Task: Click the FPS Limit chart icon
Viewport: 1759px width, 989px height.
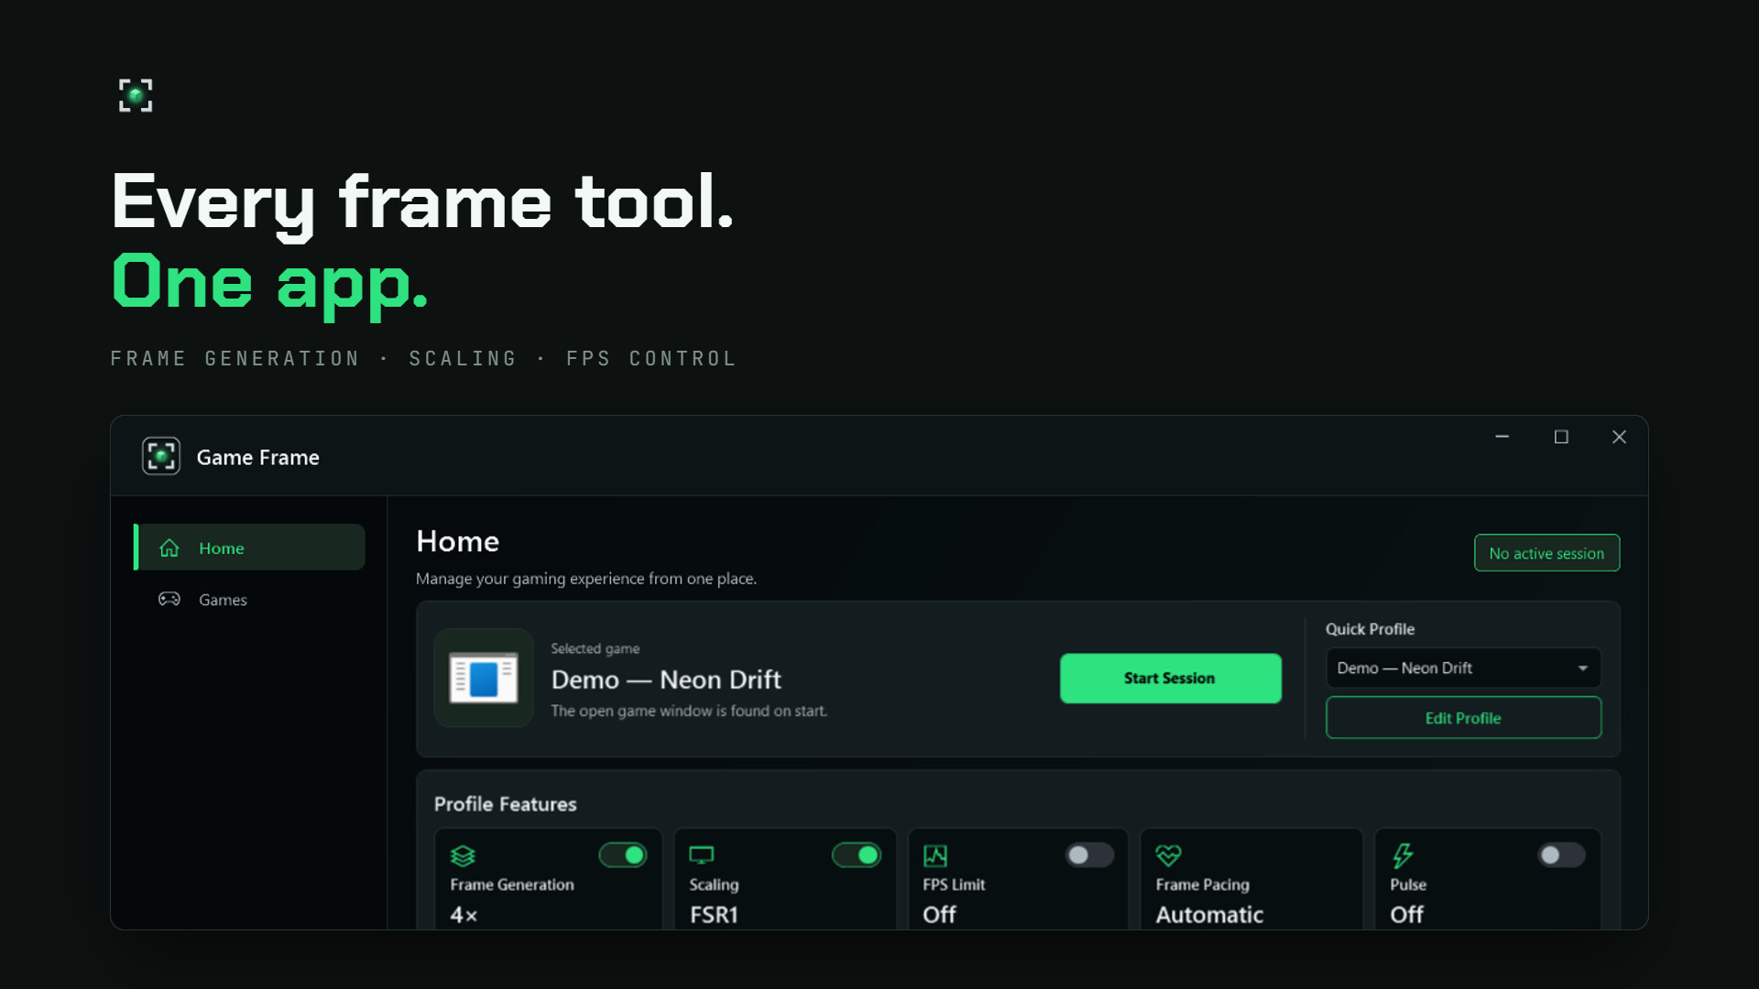Action: point(935,855)
